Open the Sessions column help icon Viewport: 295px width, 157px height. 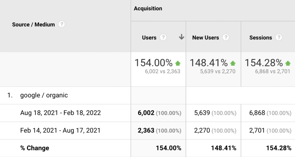click(x=279, y=38)
